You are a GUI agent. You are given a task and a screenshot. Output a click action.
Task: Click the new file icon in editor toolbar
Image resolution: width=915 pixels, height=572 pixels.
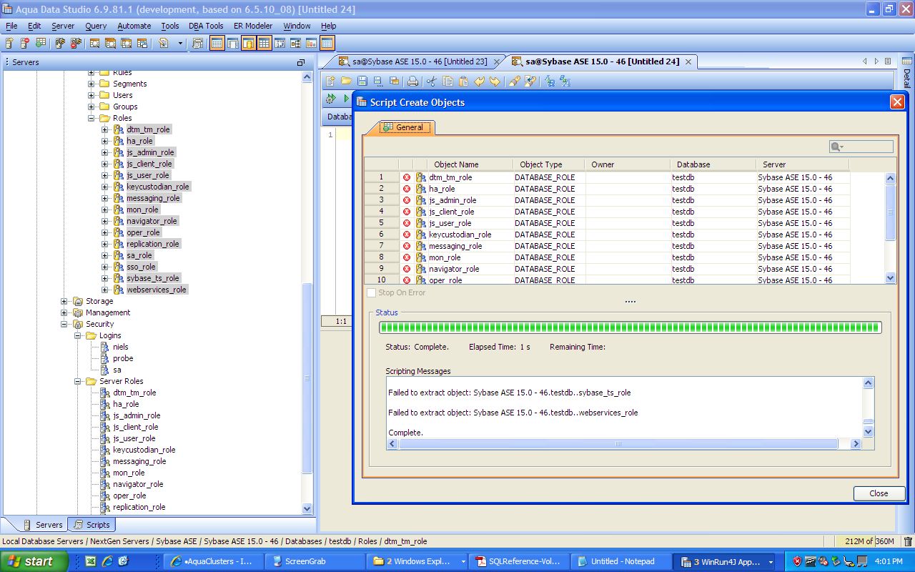click(330, 82)
